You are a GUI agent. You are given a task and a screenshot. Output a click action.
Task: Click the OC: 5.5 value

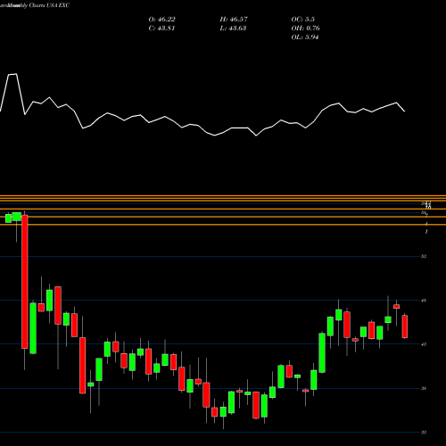(303, 20)
